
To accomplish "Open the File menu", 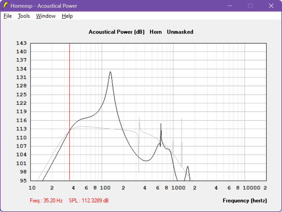I will (8, 16).
